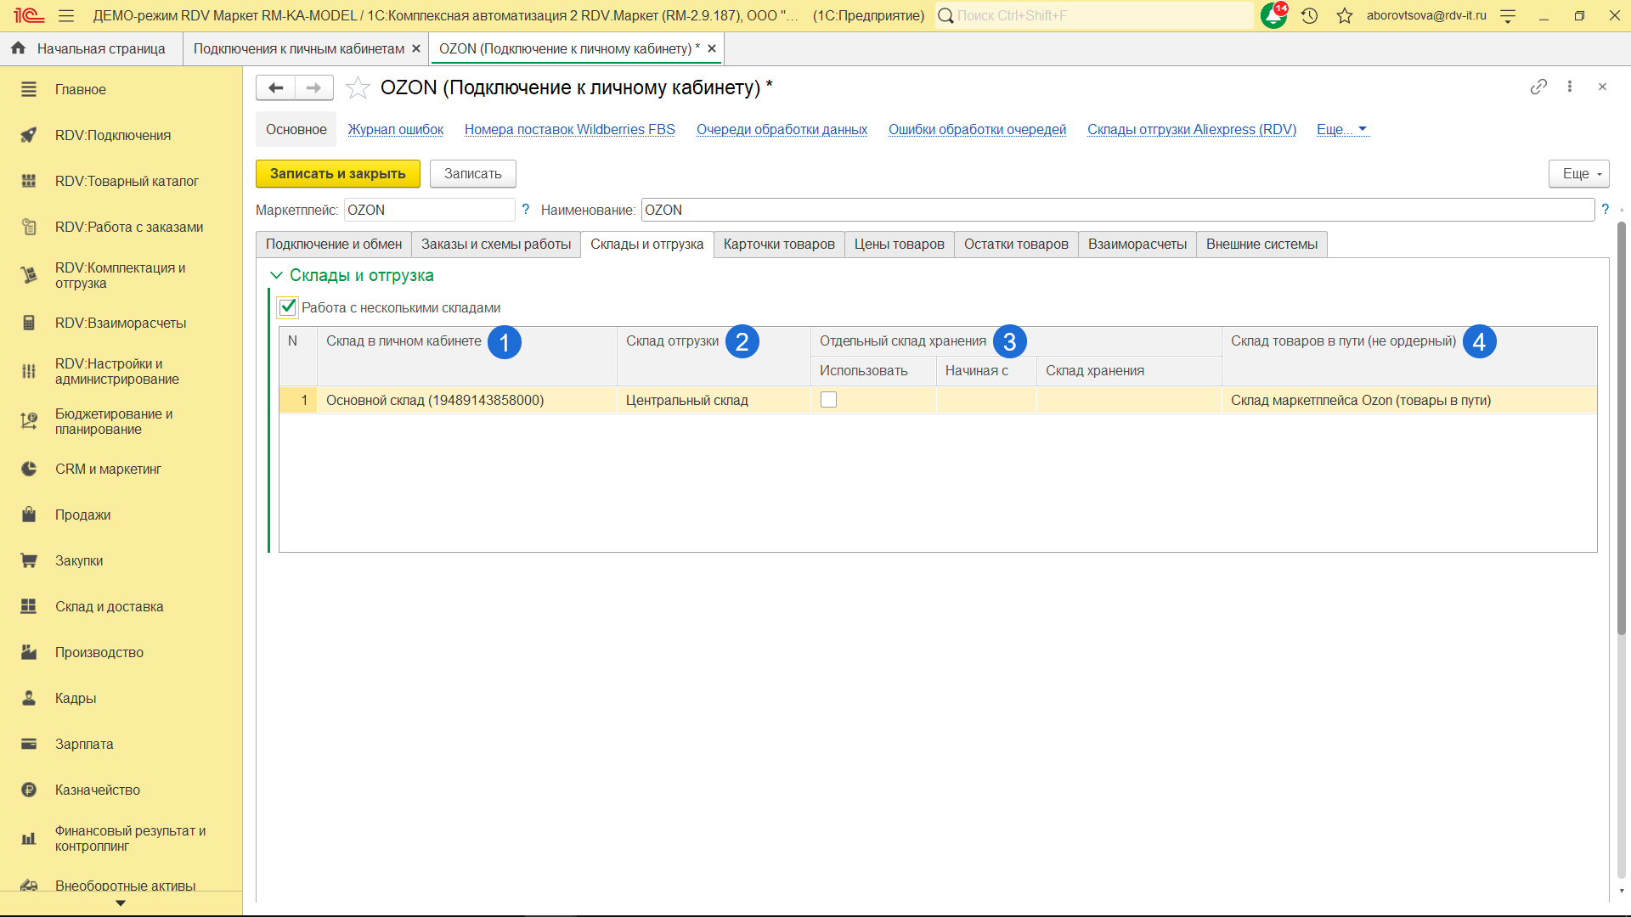
Task: Open the hamburger main menu
Action: coord(66,15)
